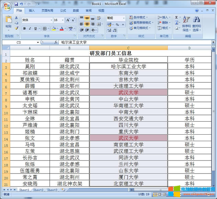Screen dimensions: 217x199
Task: Toggle Bold formatting
Action: (24, 29)
